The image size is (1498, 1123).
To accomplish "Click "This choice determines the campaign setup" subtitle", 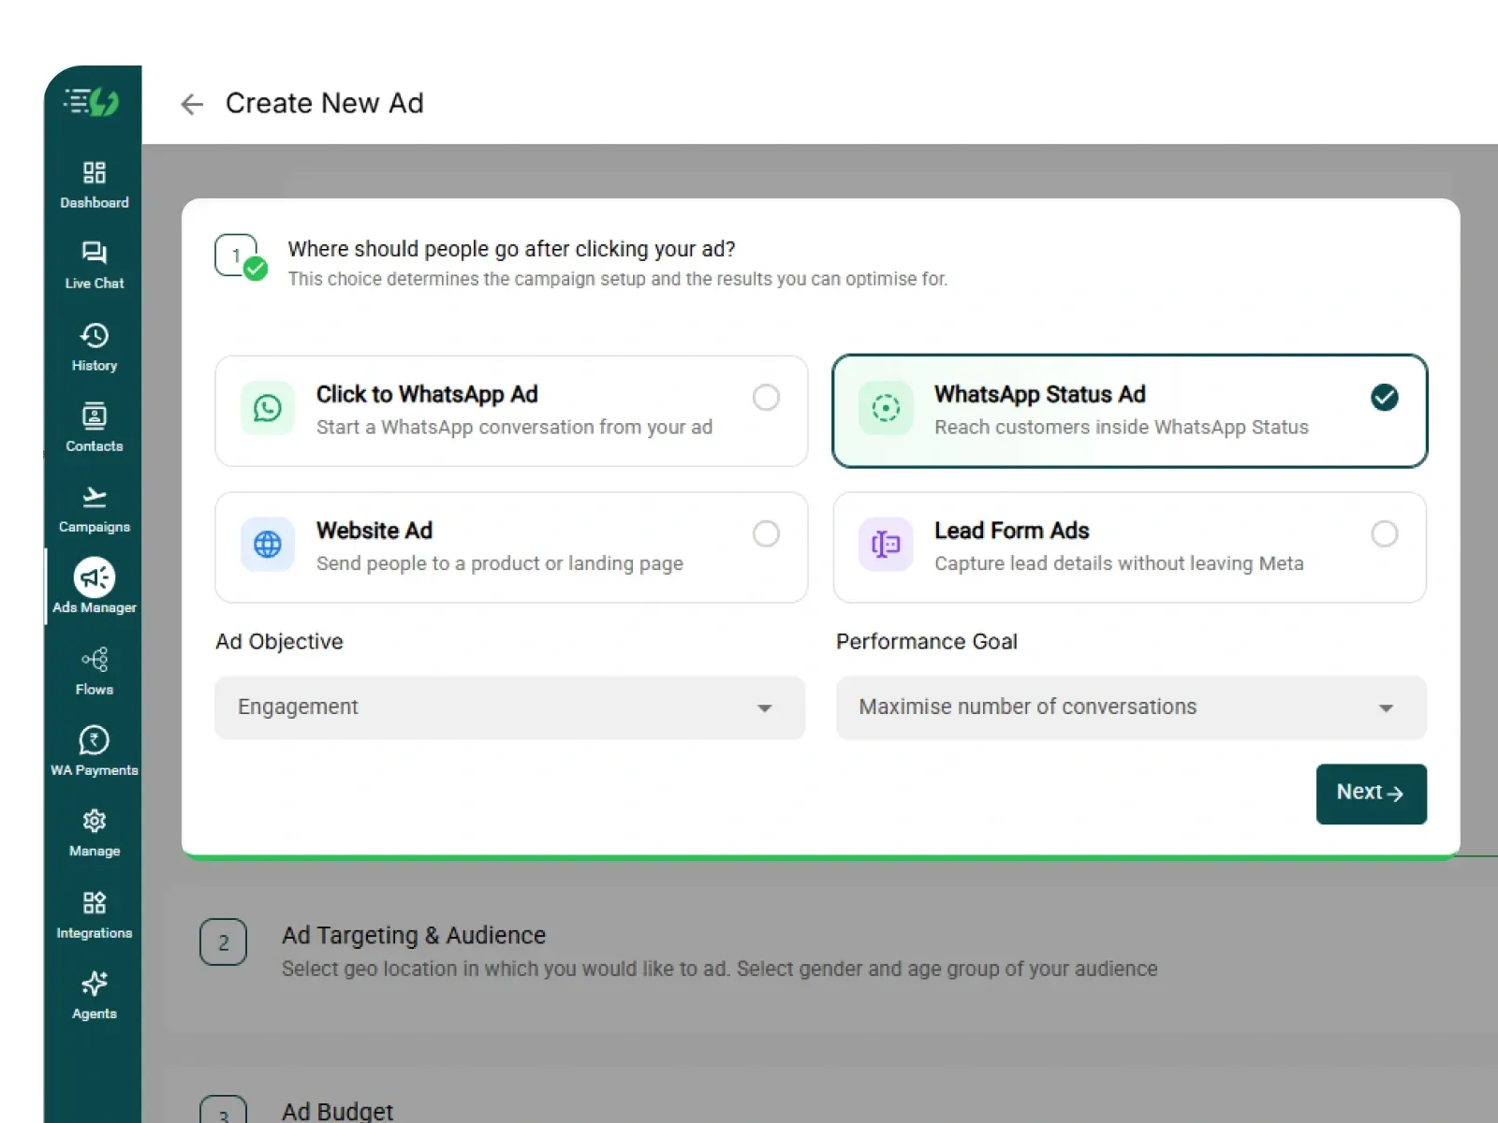I will point(618,279).
